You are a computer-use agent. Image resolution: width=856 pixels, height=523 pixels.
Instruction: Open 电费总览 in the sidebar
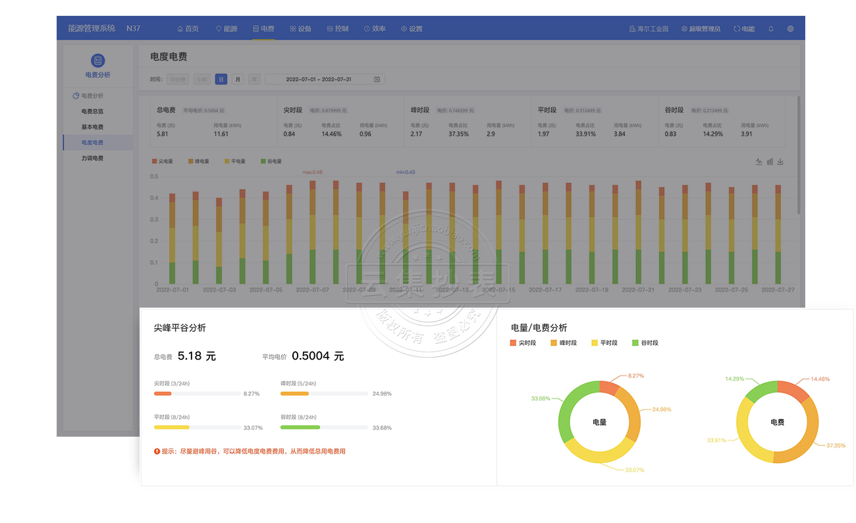click(x=92, y=111)
